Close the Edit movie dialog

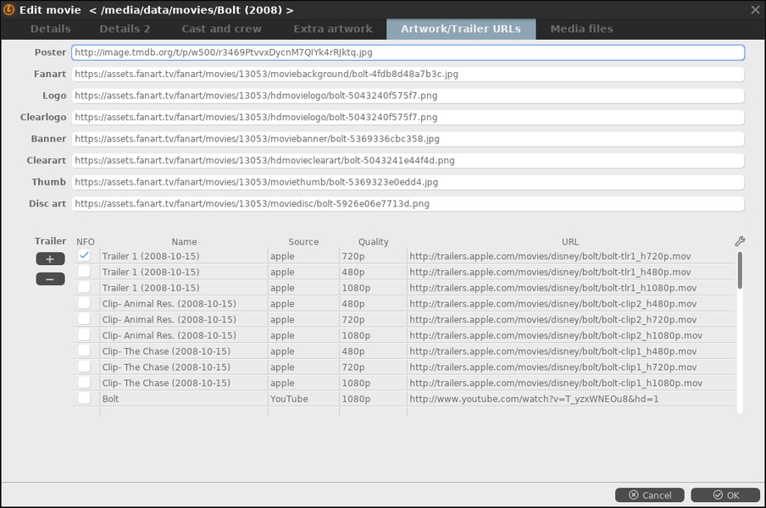click(755, 10)
